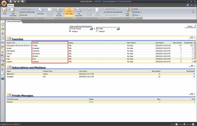The width and height of the screenshot is (197, 126).
Task: Click View Results in Cloud Search group
Action: click(59, 12)
